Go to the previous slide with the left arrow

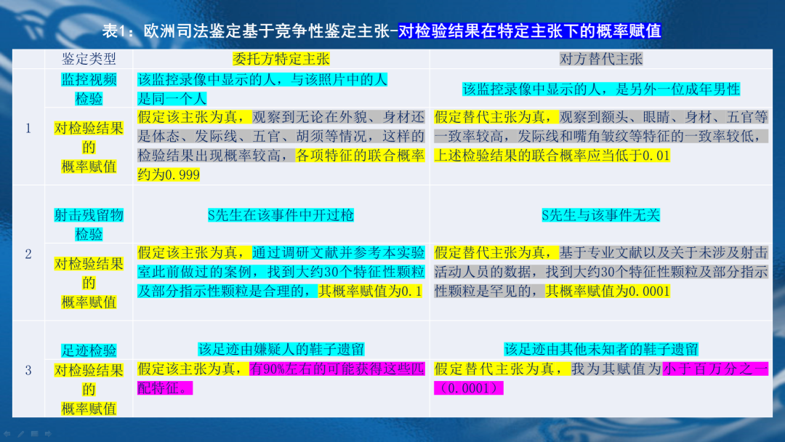tap(7, 434)
